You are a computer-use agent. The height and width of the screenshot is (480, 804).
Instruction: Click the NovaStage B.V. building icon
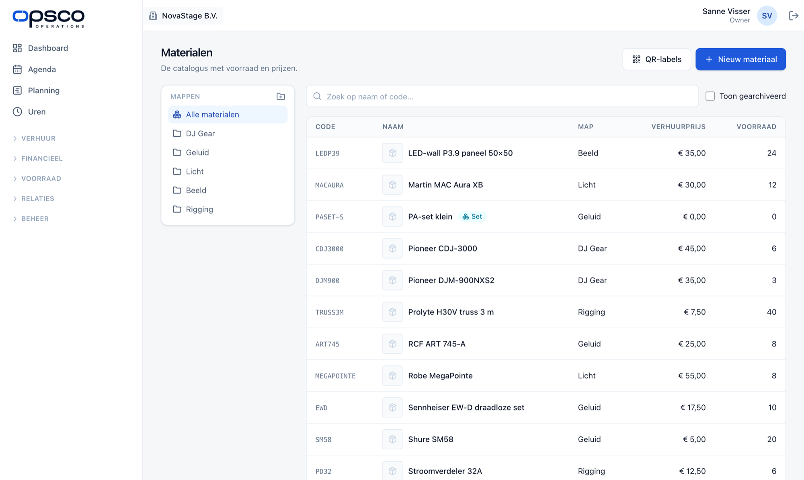coord(153,16)
